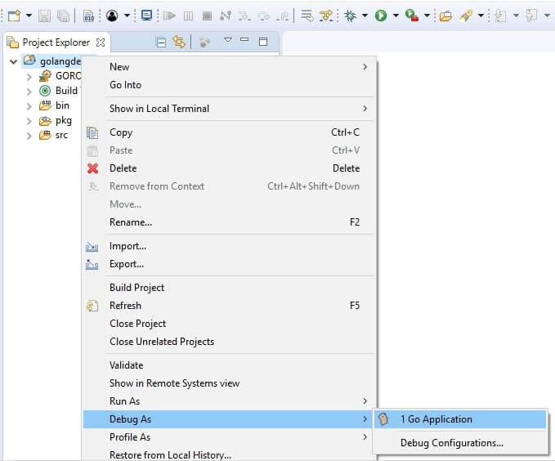Select Debug Configurations... from submenu
The height and width of the screenshot is (461, 555).
[x=451, y=443]
